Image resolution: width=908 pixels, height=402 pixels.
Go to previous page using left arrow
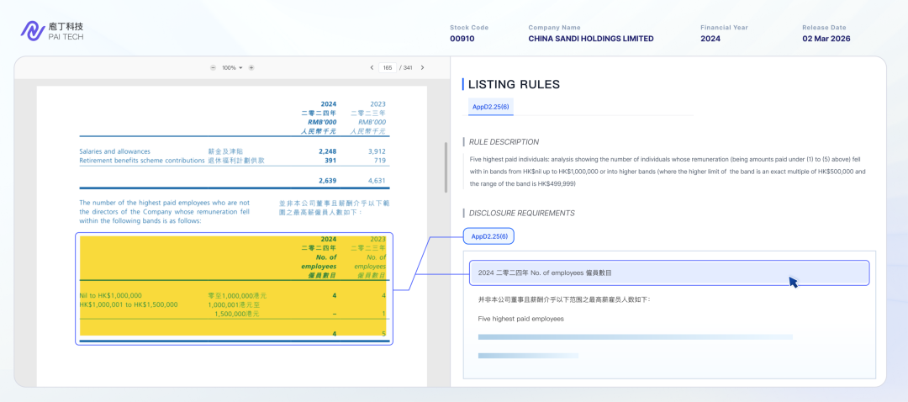[x=372, y=67]
